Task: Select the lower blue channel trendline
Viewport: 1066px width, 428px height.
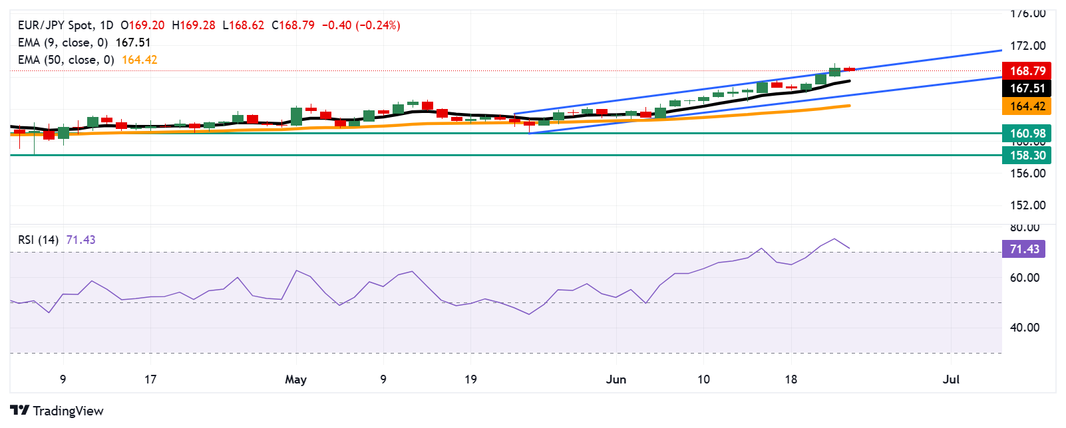Action: click(765, 106)
